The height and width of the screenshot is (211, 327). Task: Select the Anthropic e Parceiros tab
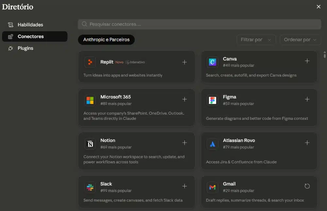(106, 40)
